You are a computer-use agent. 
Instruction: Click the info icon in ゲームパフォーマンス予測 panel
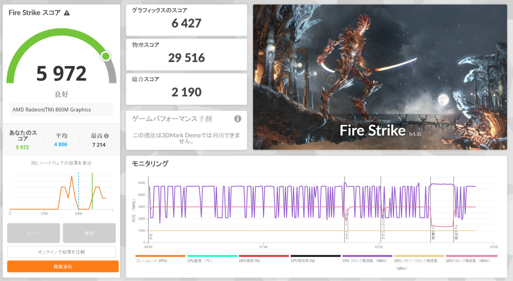coord(237,118)
